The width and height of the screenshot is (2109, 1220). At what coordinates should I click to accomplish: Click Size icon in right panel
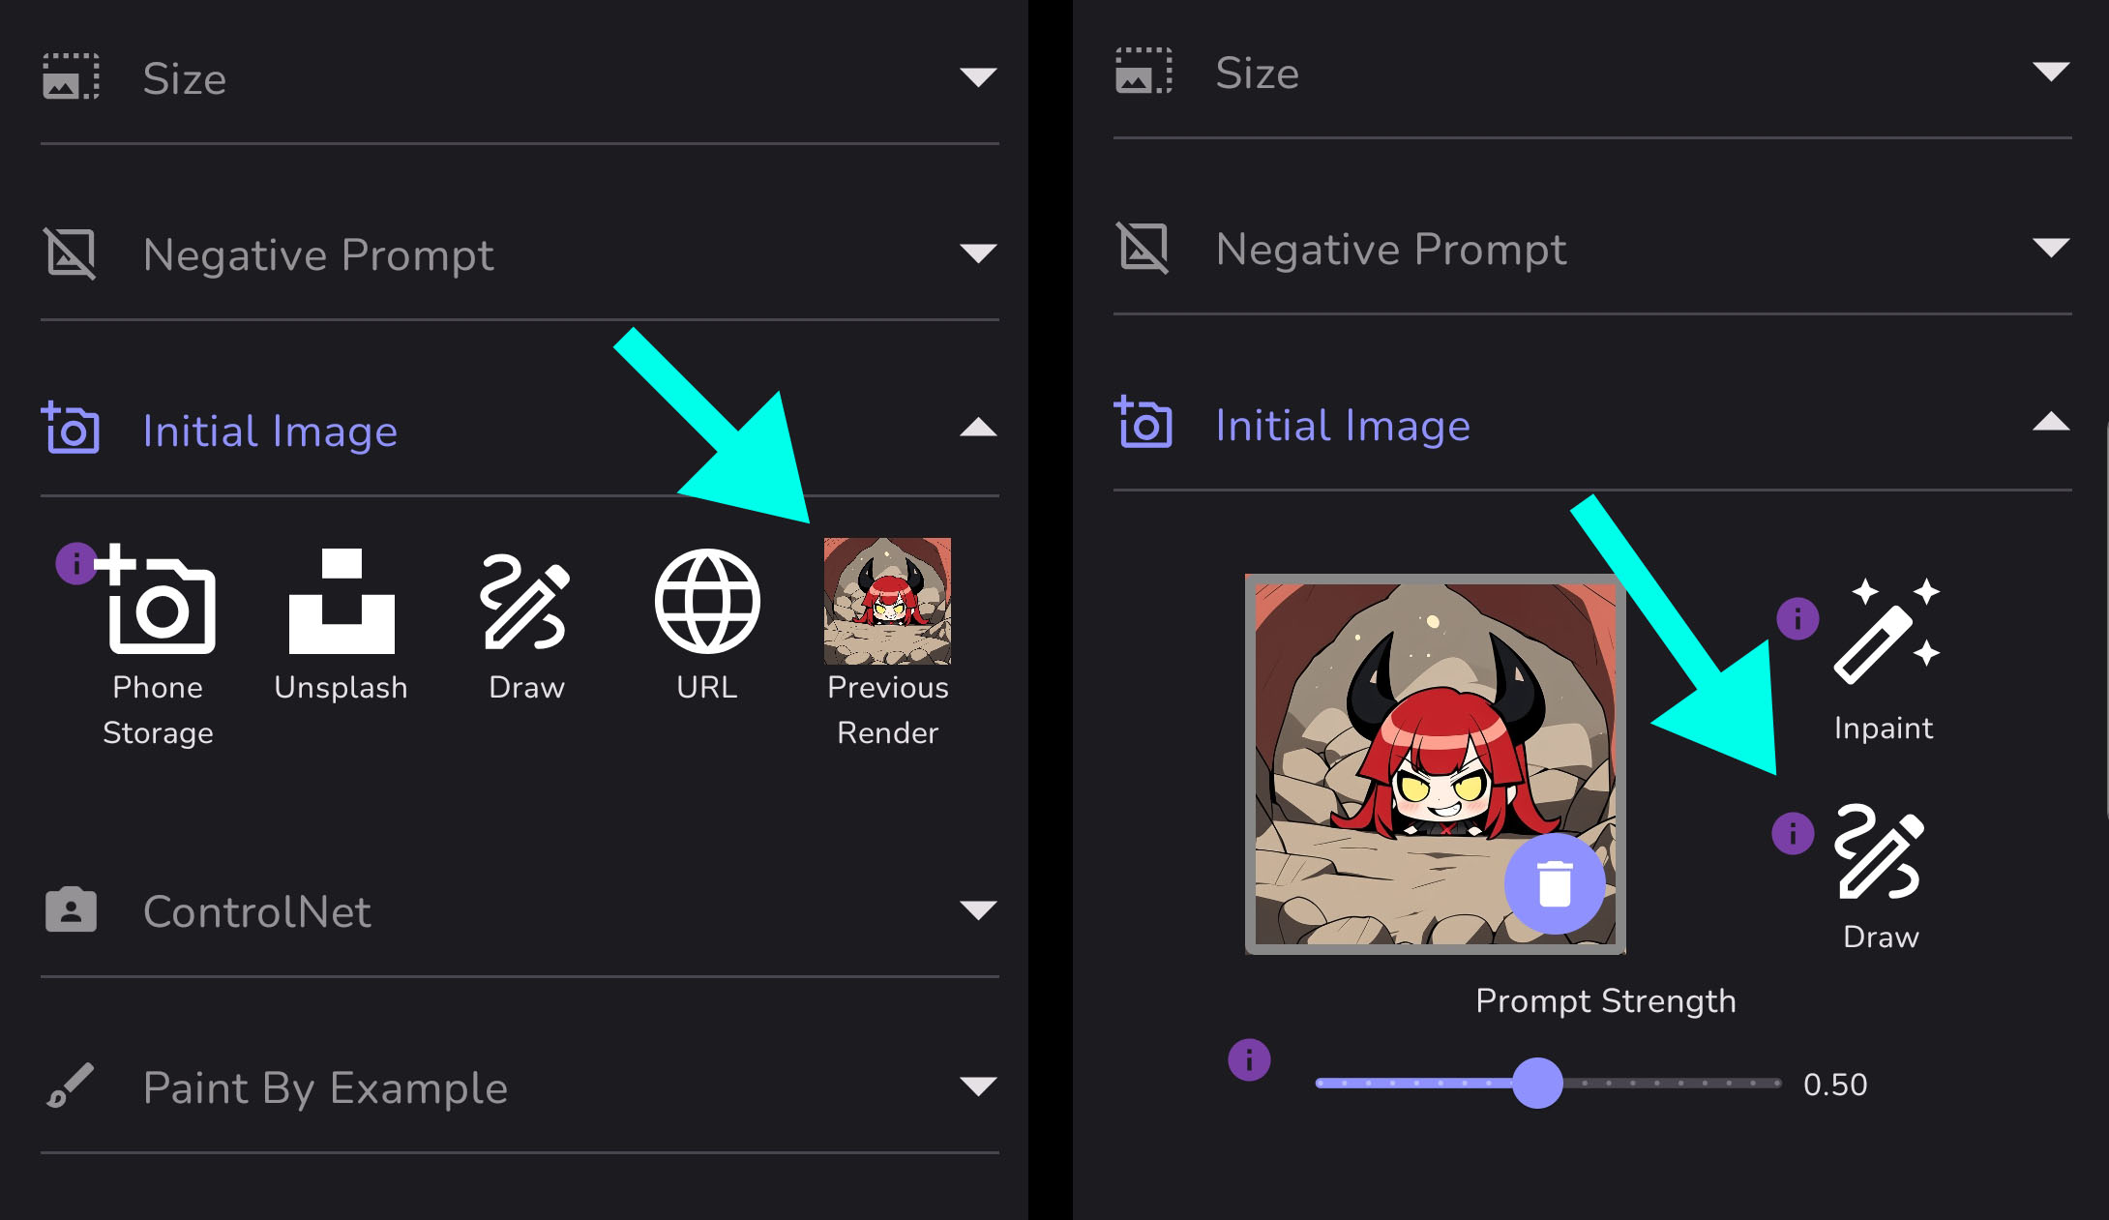coord(1144,71)
